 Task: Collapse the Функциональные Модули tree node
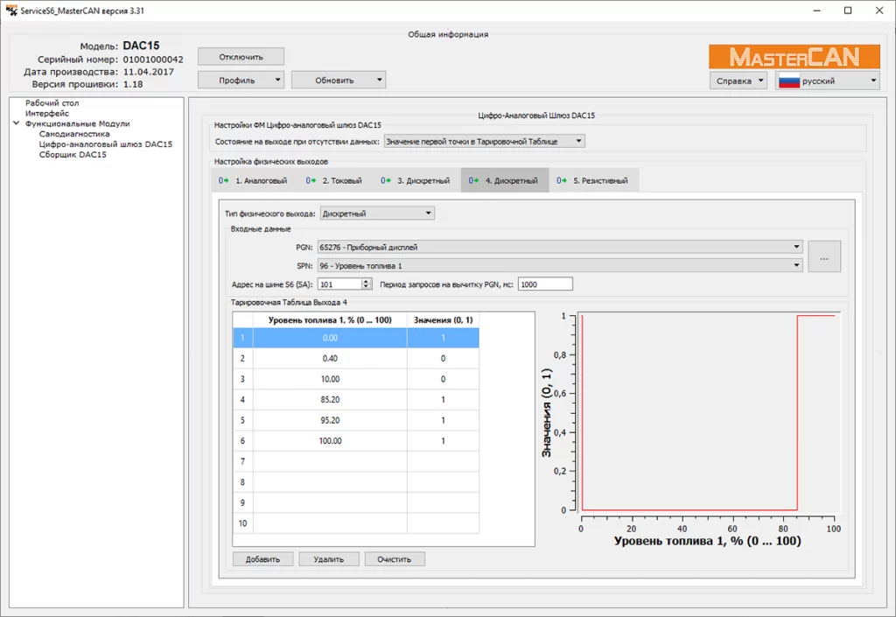tap(17, 124)
